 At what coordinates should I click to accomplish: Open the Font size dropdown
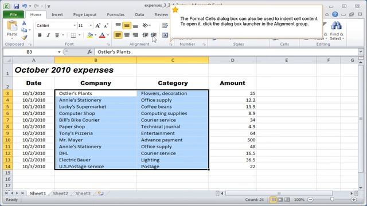pos(91,25)
